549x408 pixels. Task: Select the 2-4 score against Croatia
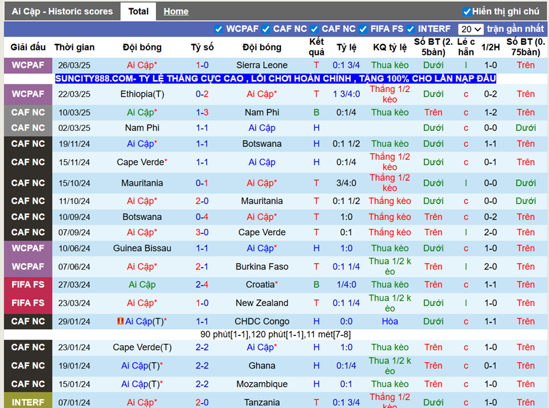click(x=202, y=285)
